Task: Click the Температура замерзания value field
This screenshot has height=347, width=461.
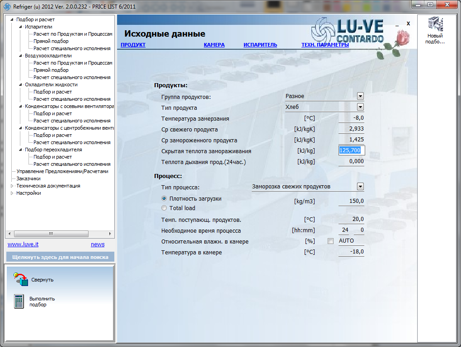Action: (x=352, y=118)
